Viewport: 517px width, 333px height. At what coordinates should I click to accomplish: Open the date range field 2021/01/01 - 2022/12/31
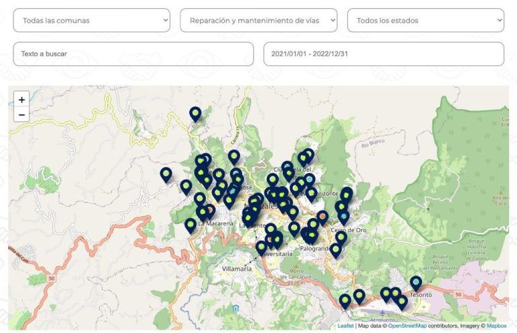coord(384,54)
